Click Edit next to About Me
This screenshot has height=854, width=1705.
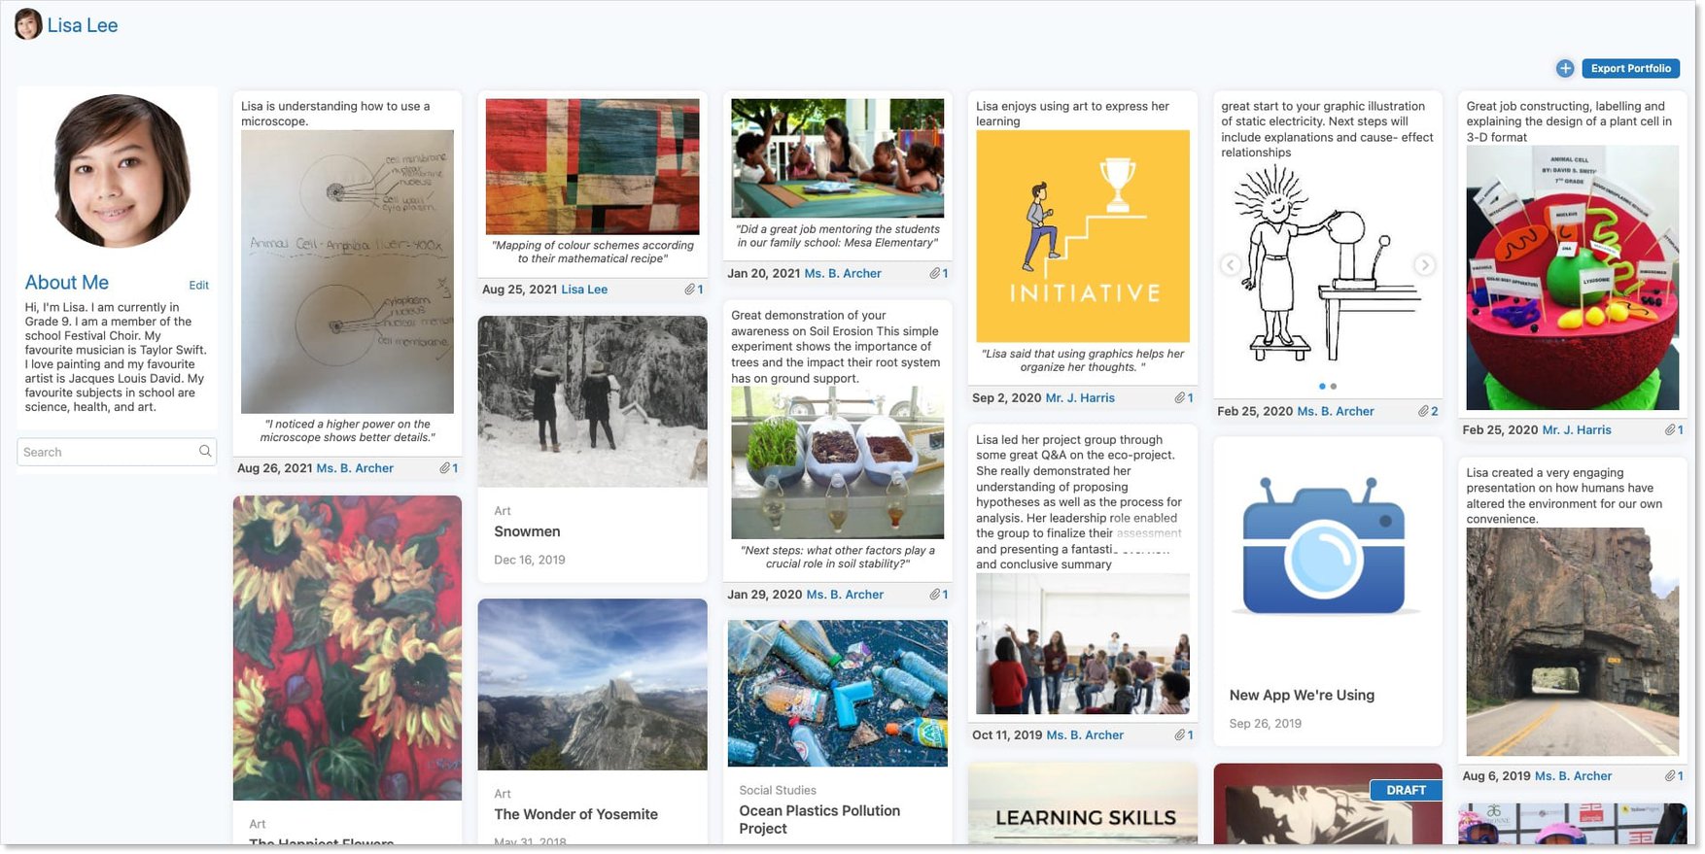coord(198,286)
